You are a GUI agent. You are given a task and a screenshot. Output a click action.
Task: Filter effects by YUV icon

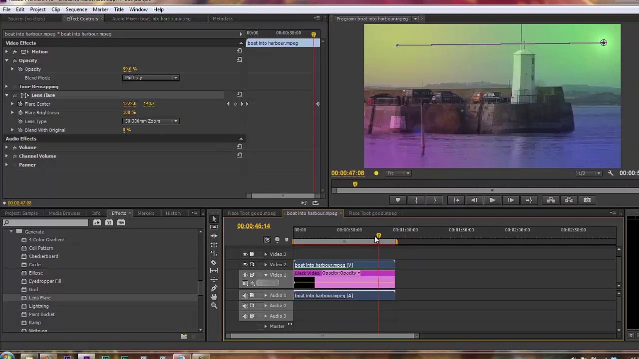point(121,222)
